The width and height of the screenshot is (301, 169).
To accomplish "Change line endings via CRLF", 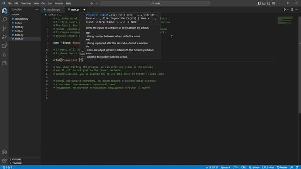I will pyautogui.click(x=244, y=167).
